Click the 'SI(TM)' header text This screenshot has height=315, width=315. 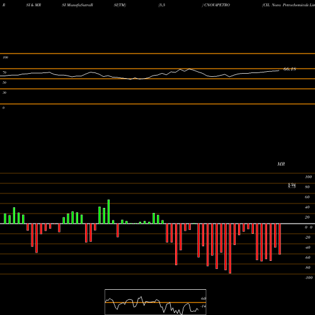[120, 5]
